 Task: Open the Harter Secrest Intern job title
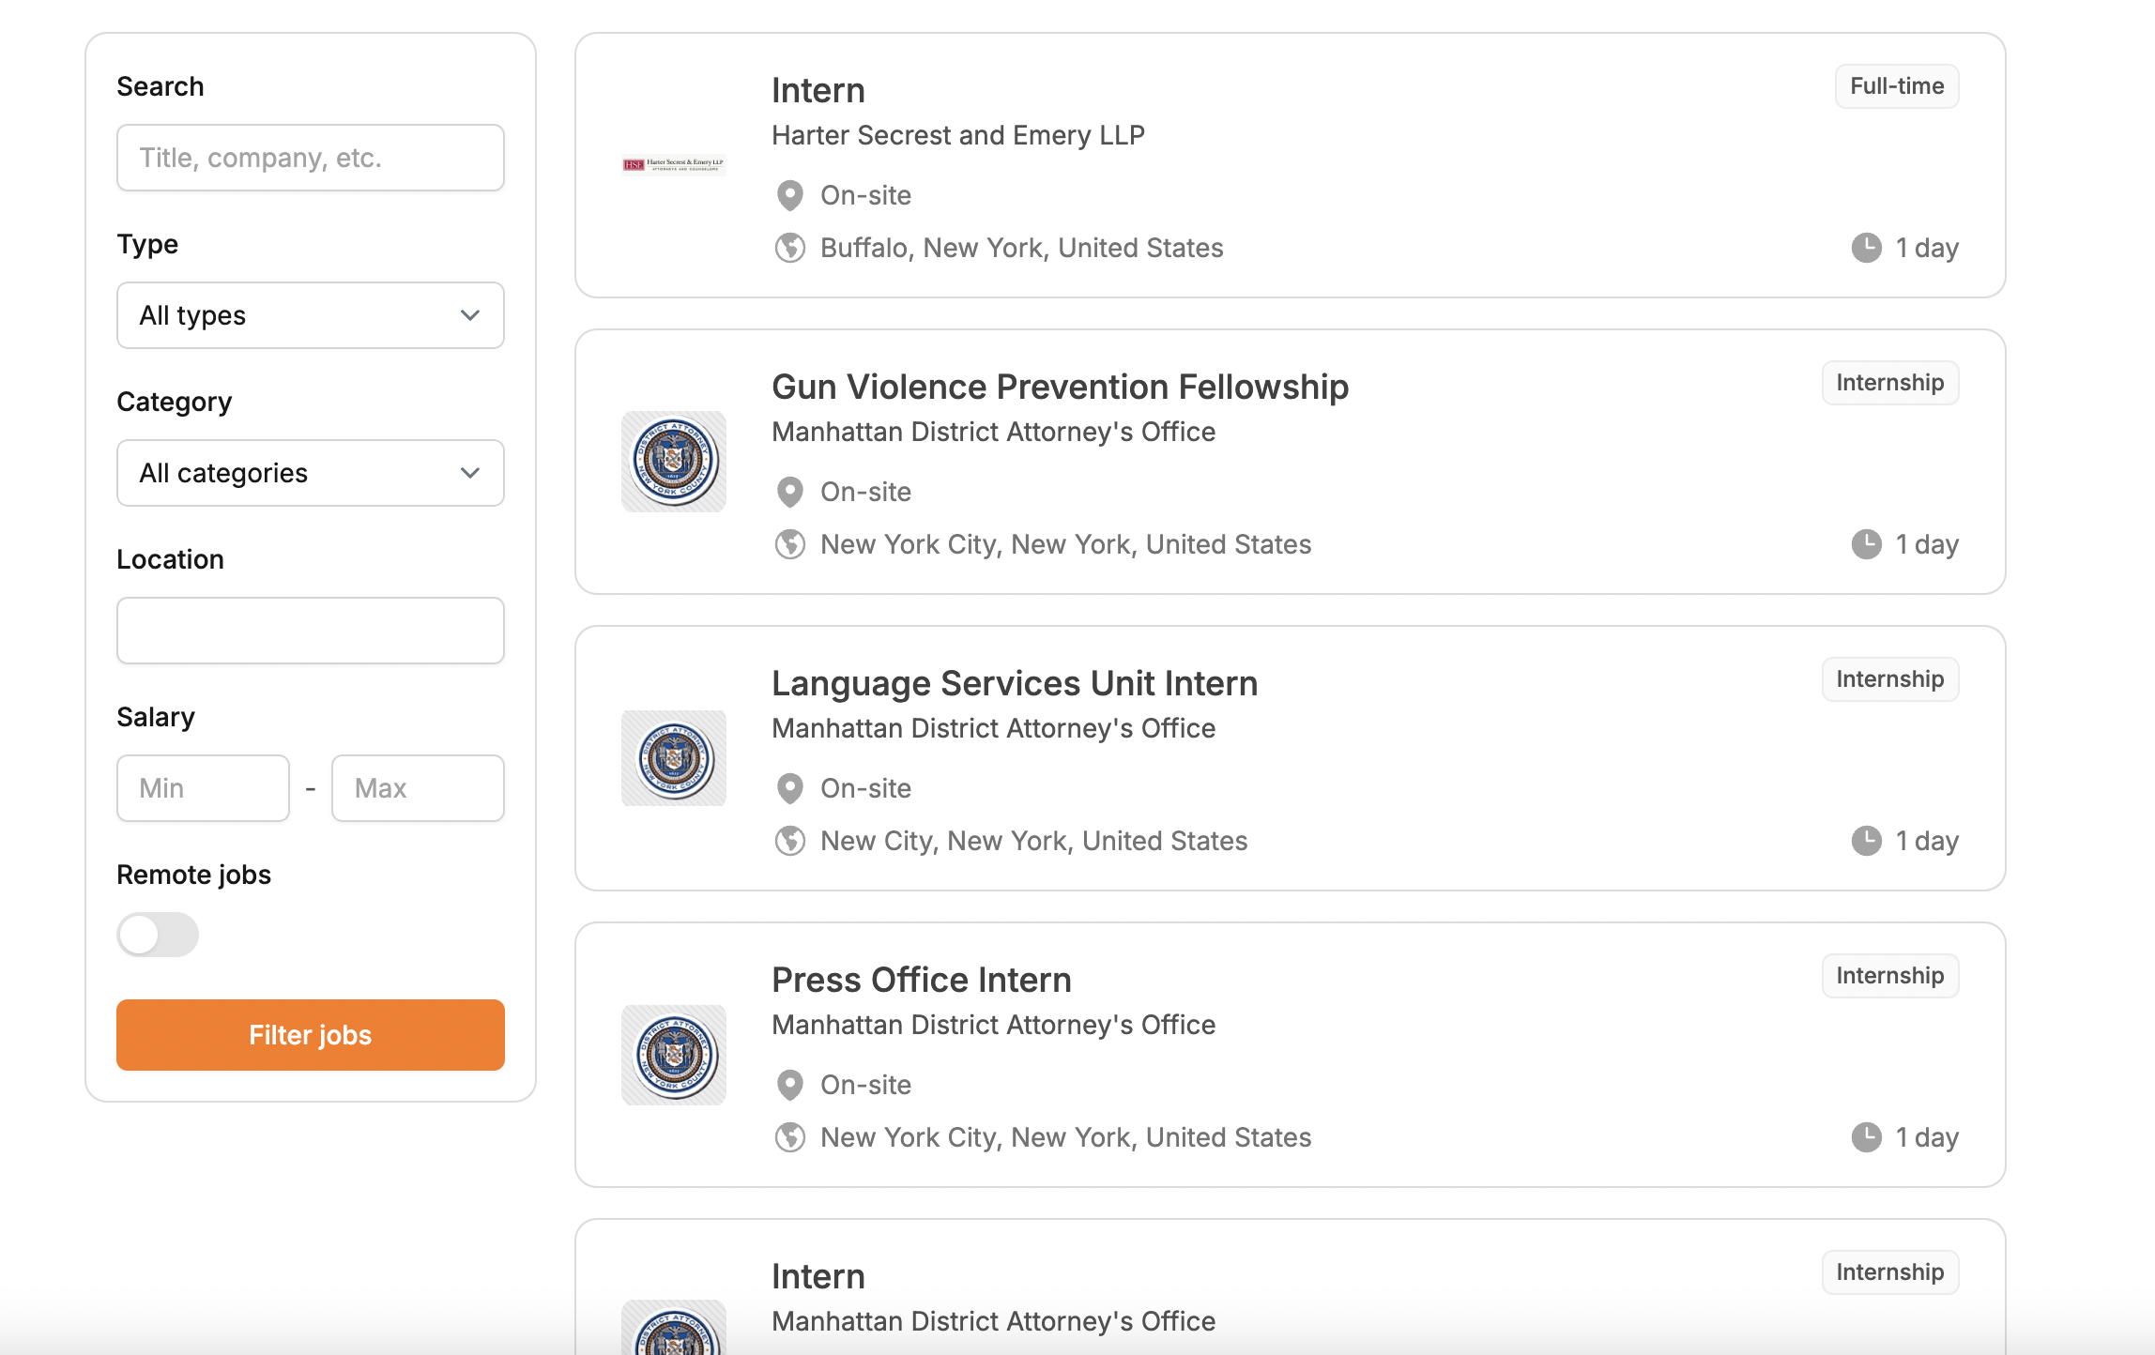818,90
